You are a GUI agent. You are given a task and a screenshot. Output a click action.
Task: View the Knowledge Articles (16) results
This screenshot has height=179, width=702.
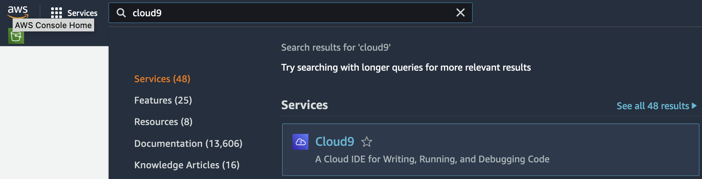pyautogui.click(x=187, y=165)
